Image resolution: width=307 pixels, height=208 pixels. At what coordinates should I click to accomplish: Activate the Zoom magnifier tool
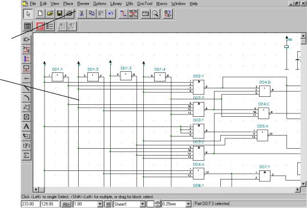coord(155,14)
